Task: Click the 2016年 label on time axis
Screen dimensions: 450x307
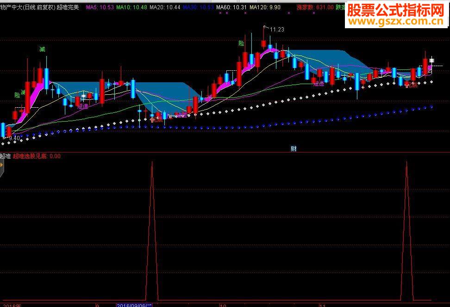Action: tap(12, 305)
